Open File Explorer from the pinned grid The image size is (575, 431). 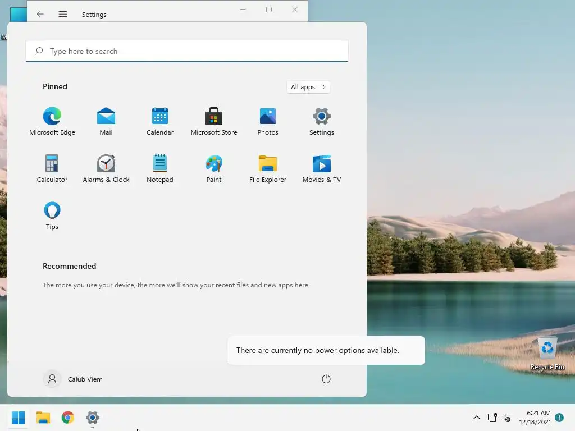coord(268,169)
